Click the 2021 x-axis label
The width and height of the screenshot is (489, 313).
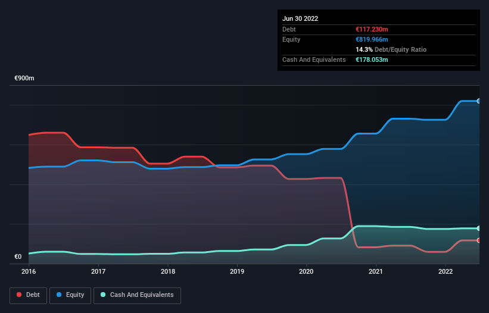(376, 271)
